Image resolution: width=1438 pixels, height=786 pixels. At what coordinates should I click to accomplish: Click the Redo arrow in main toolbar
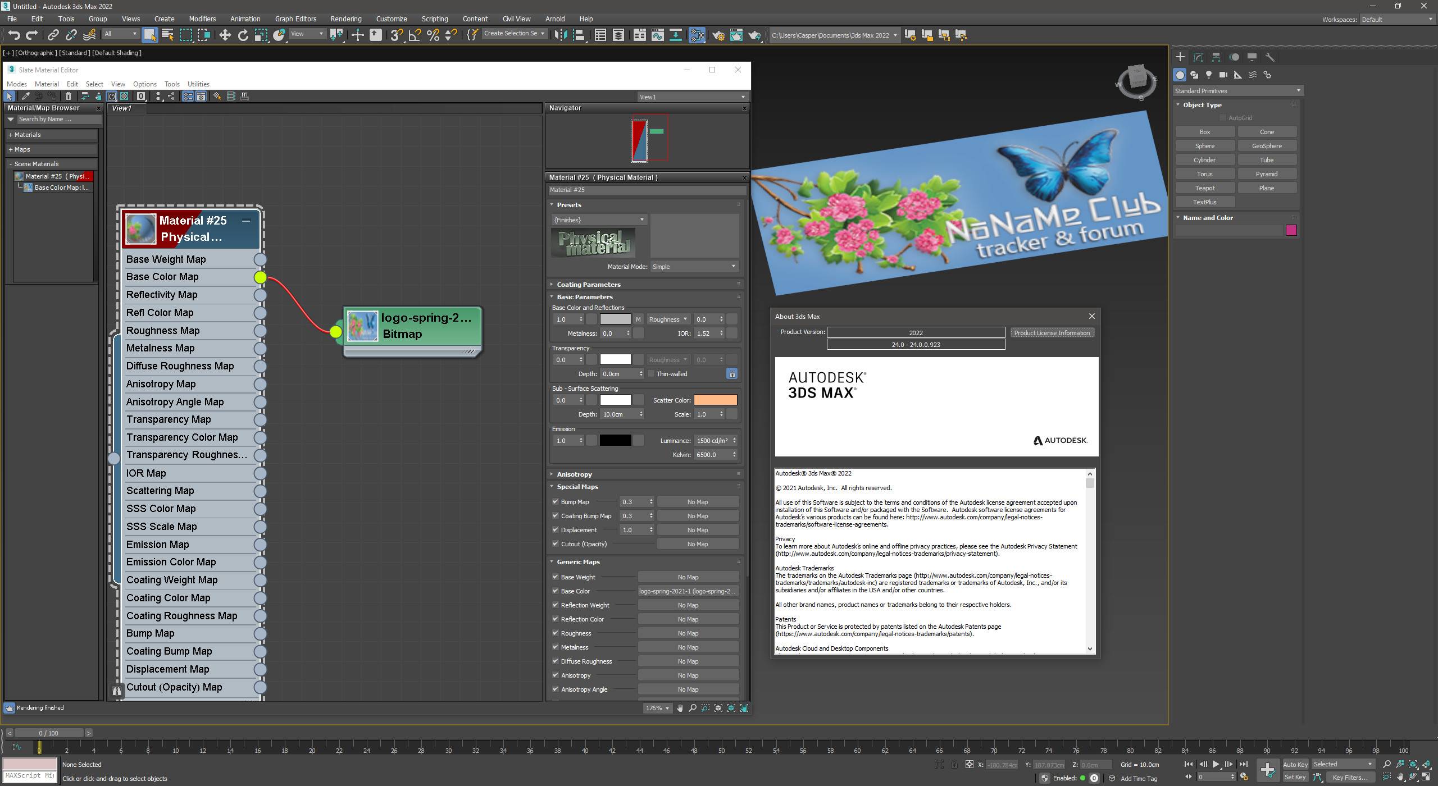pos(32,35)
